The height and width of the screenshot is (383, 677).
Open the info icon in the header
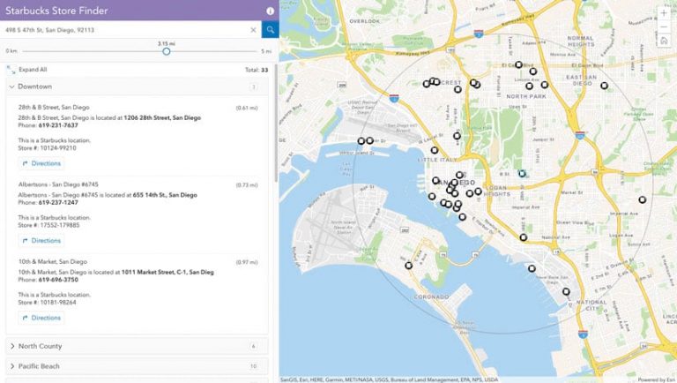[x=271, y=11]
